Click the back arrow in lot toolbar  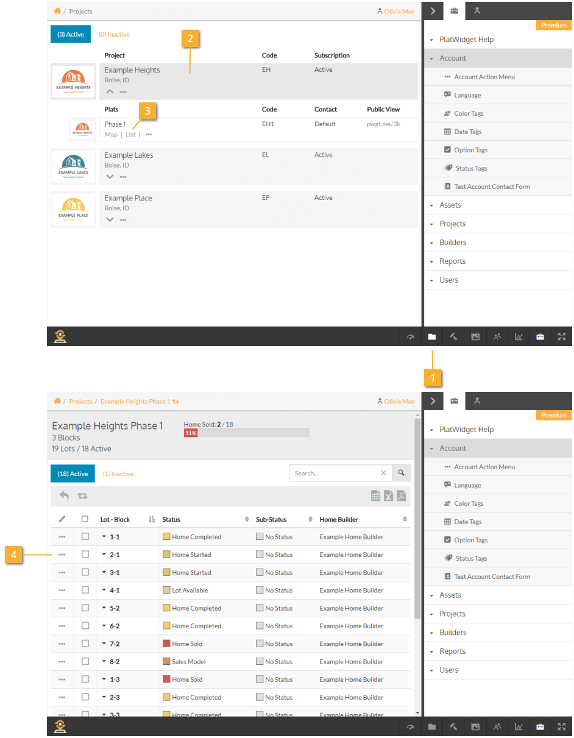coord(64,496)
